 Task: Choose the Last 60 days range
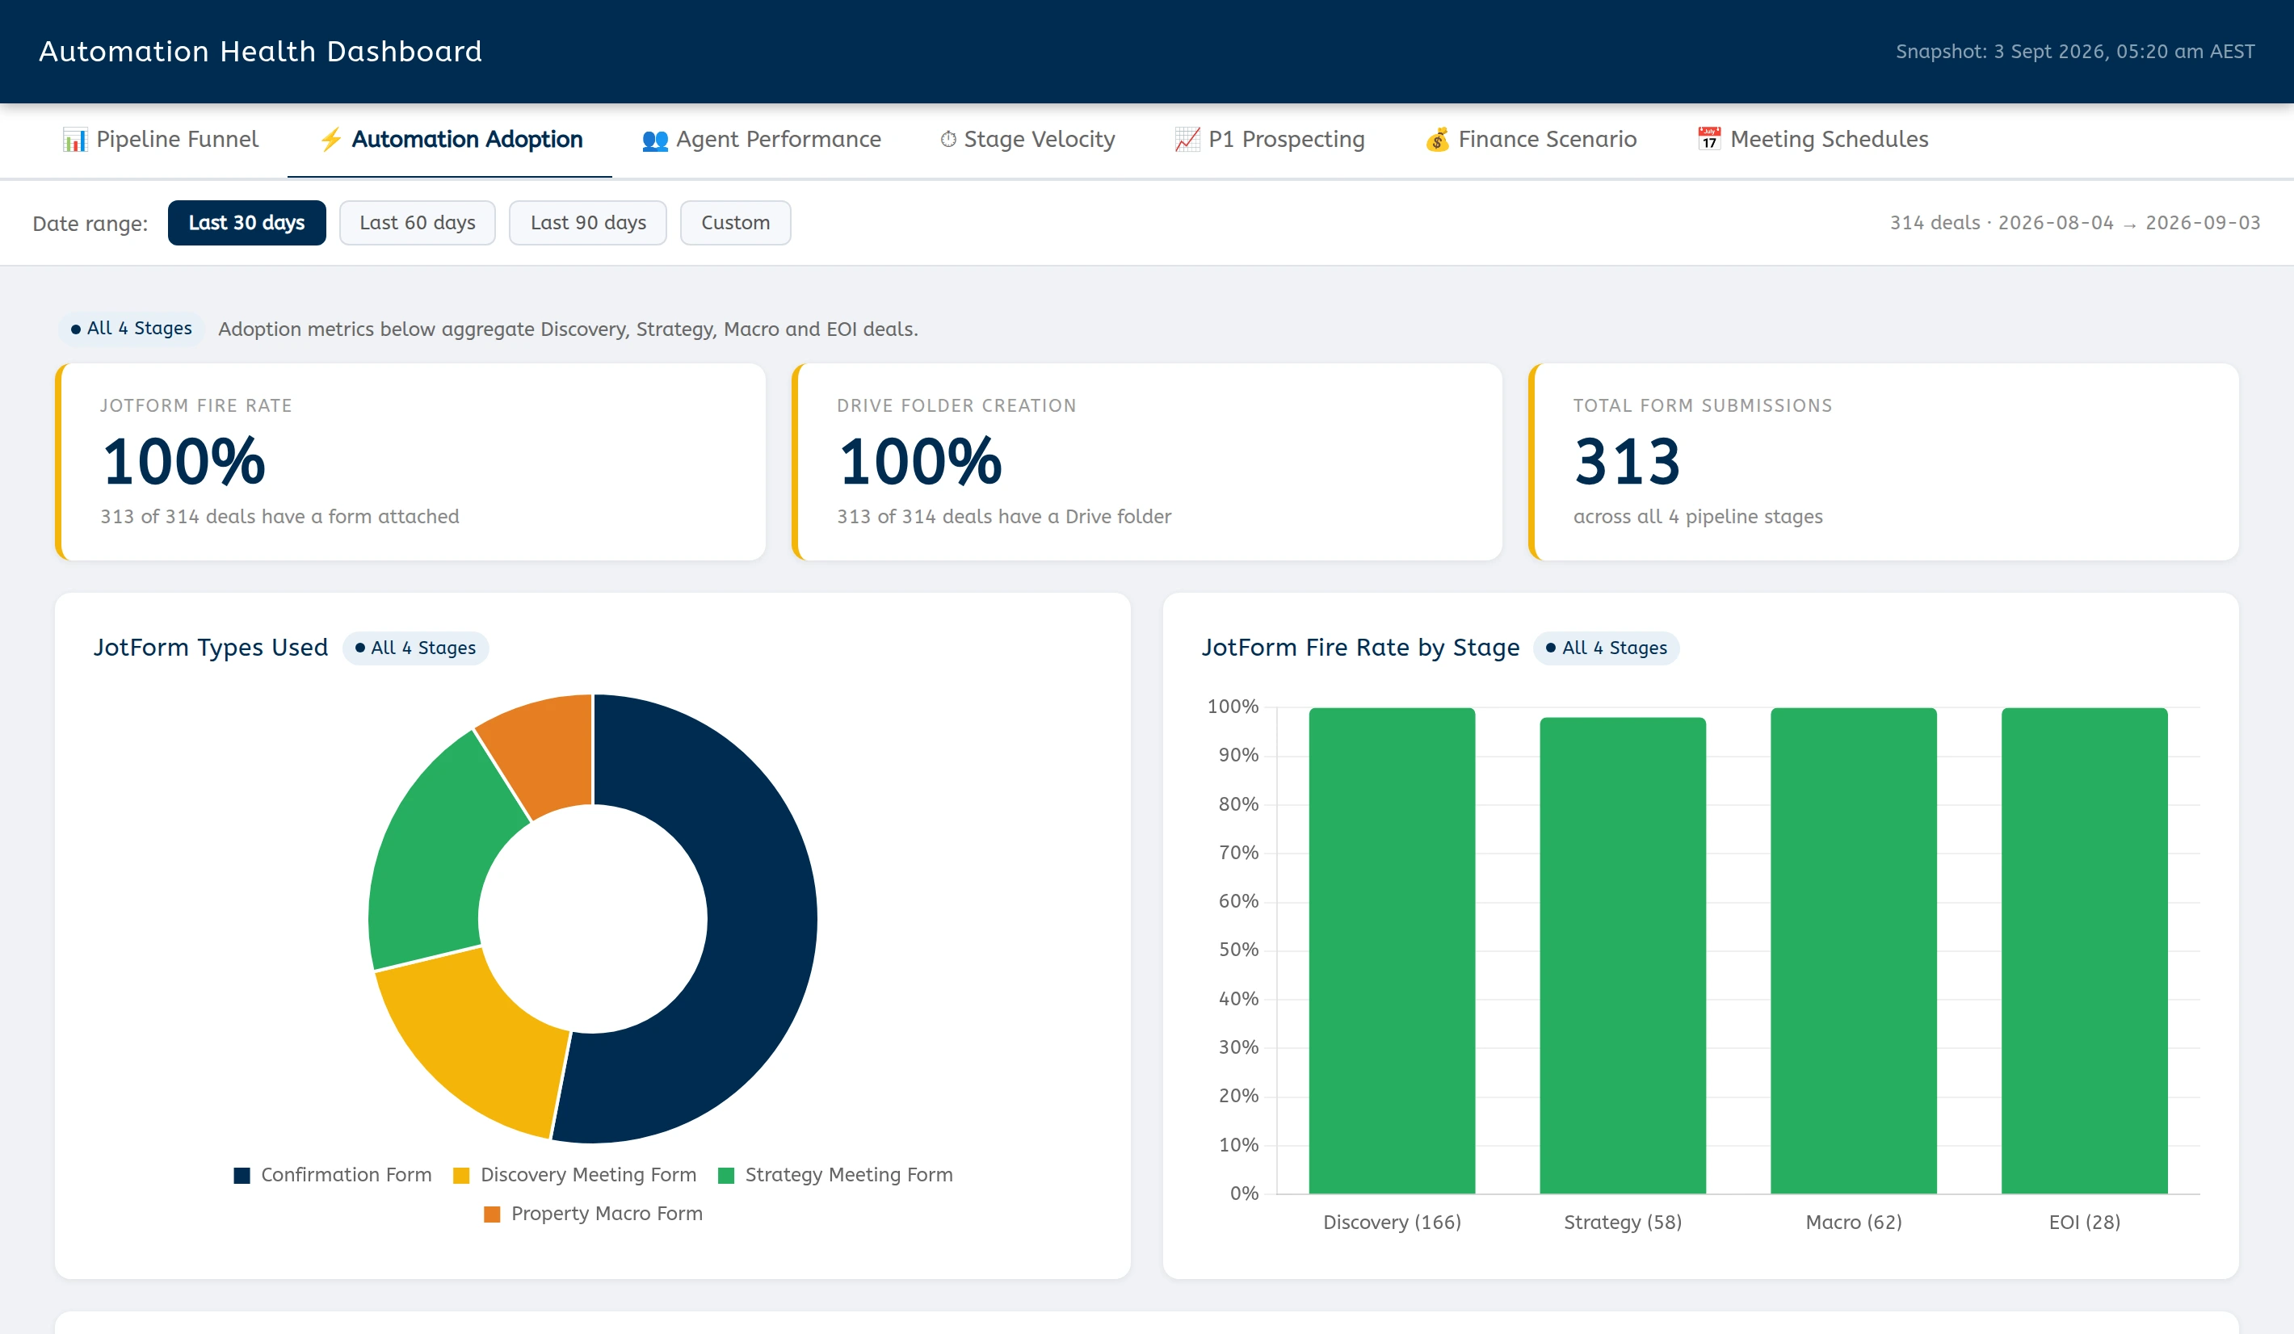click(x=417, y=223)
